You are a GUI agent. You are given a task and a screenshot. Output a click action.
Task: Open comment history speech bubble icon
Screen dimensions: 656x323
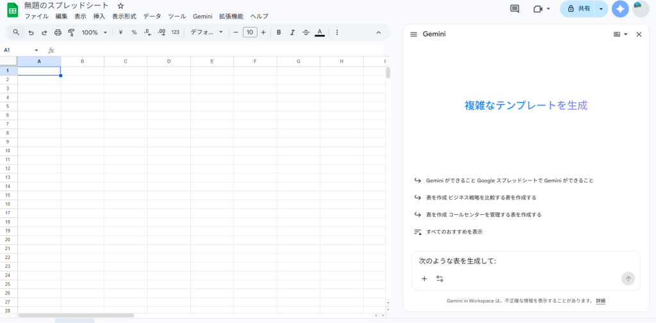[x=514, y=9]
